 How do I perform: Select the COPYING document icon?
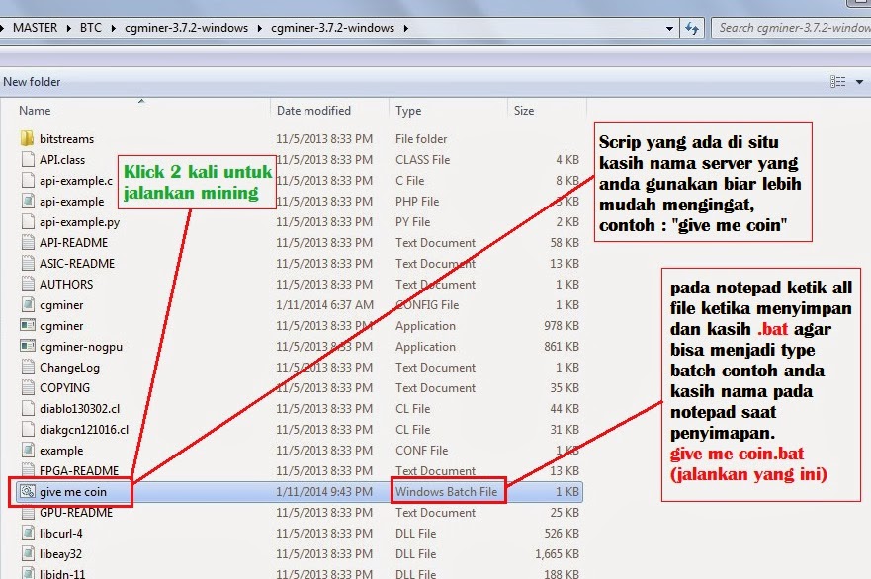tap(28, 388)
